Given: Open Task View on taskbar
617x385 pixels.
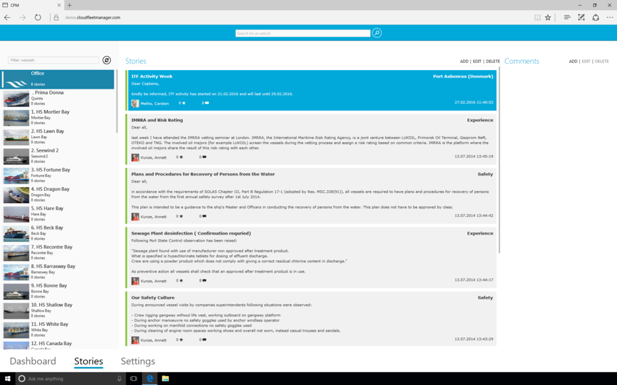Looking at the screenshot, I should (134, 379).
